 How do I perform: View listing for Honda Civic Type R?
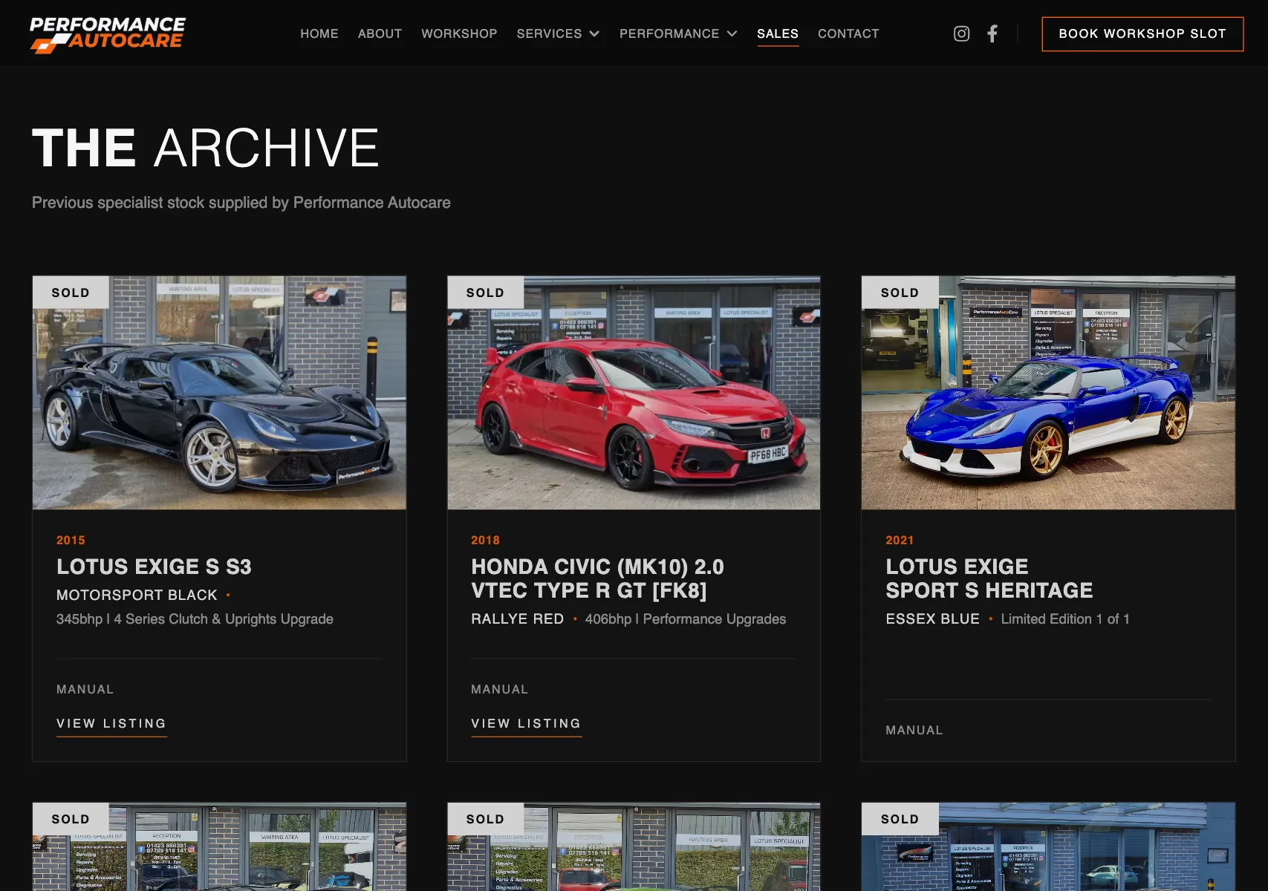pyautogui.click(x=526, y=724)
